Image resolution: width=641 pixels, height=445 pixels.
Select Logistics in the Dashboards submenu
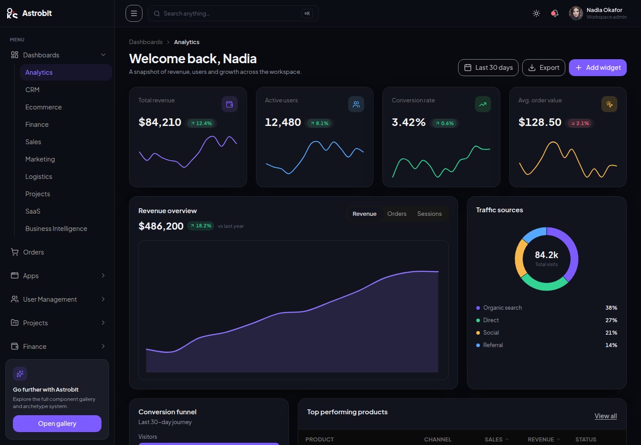coord(66,176)
